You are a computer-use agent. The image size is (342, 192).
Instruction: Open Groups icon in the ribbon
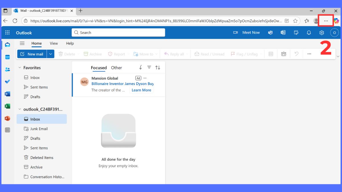(x=284, y=54)
